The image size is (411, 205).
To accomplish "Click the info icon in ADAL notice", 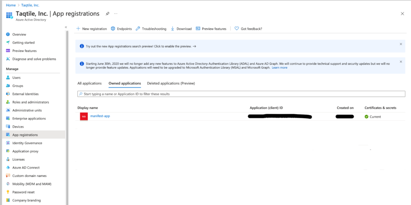I will [x=82, y=64].
